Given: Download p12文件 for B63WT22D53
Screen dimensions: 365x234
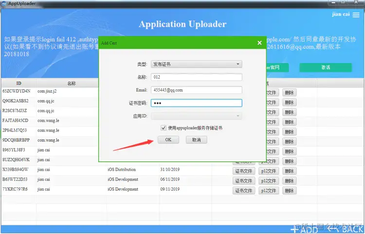Looking at the screenshot, I should click(269, 181).
